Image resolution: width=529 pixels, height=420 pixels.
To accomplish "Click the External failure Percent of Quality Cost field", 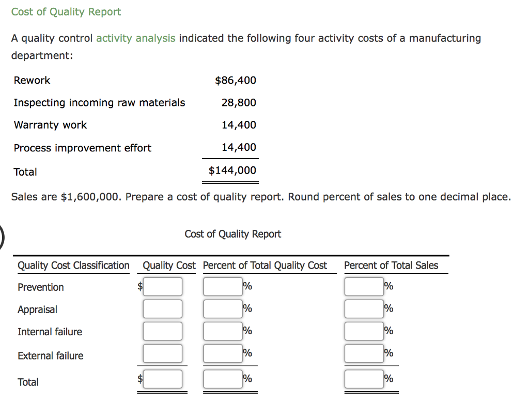I will tap(223, 353).
